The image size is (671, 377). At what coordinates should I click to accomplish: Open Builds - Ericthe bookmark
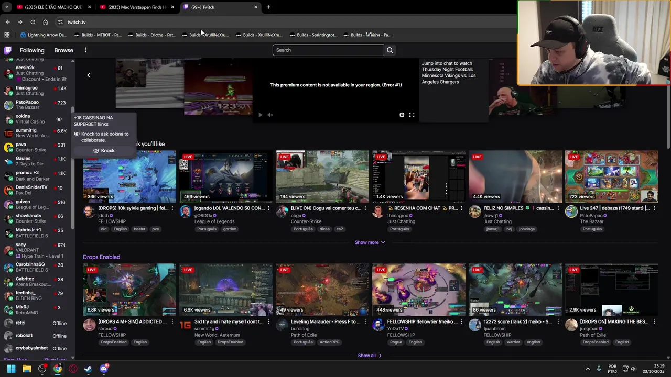coord(151,35)
